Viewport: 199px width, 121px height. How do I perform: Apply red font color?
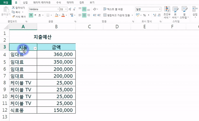pyautogui.click(x=63, y=15)
